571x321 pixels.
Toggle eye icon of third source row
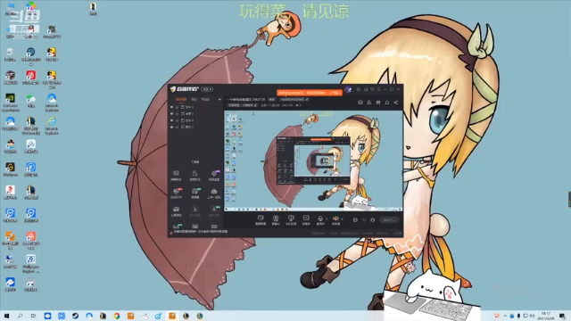click(x=172, y=120)
